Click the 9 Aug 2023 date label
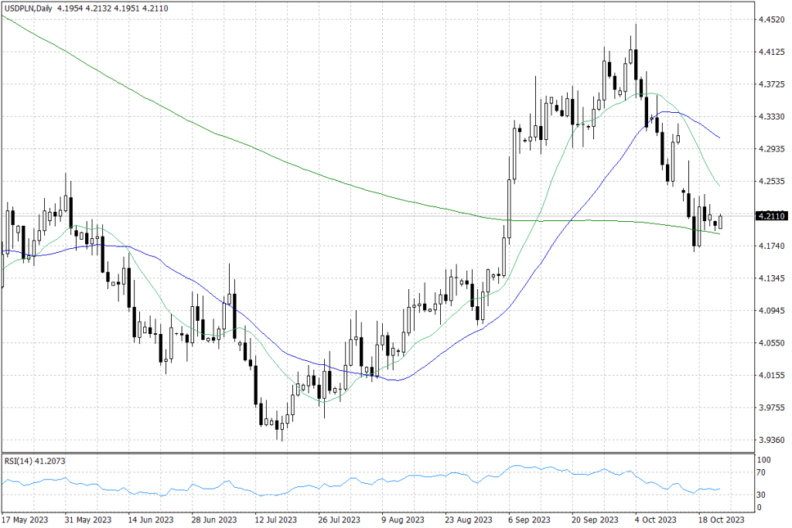This screenshot has height=528, width=792. [x=402, y=519]
